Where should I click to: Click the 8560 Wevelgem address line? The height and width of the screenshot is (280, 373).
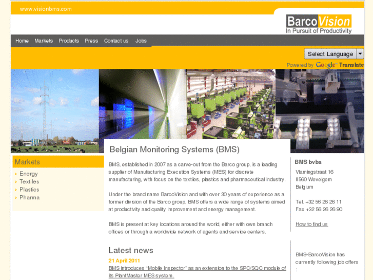313,179
